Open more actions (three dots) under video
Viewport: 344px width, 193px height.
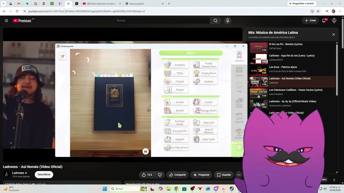[x=239, y=175]
